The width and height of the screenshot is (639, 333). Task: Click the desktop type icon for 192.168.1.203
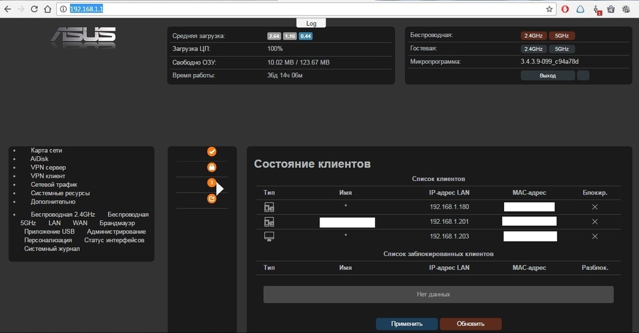click(x=269, y=236)
